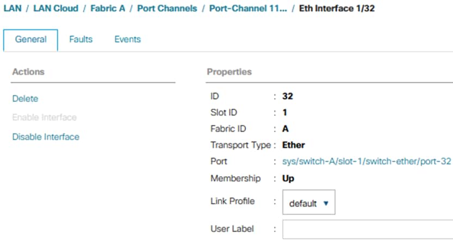
Task: Select the Slot ID value 1
Action: tap(285, 112)
